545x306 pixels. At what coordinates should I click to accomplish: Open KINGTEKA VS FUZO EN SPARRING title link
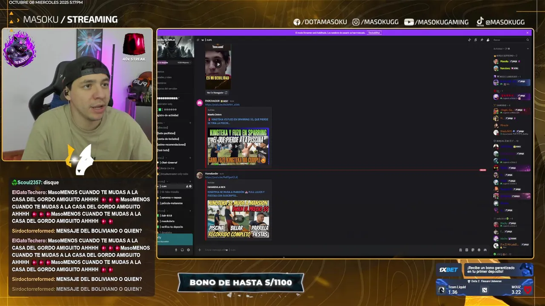tap(238, 121)
